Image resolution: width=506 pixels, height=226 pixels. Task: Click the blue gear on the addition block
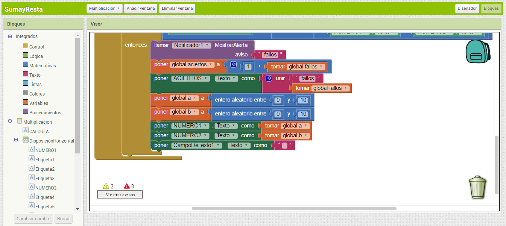tap(233, 65)
